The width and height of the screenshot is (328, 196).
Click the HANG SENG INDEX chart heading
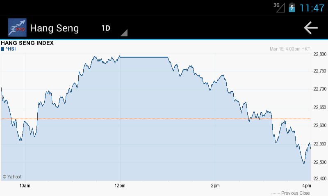27,43
